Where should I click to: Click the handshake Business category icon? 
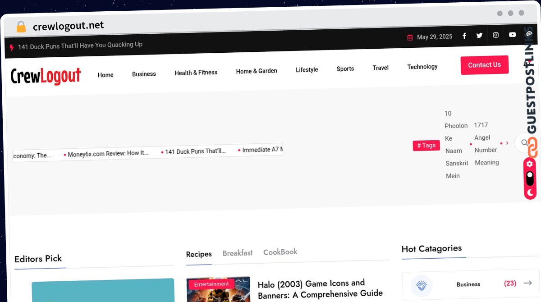tap(422, 285)
